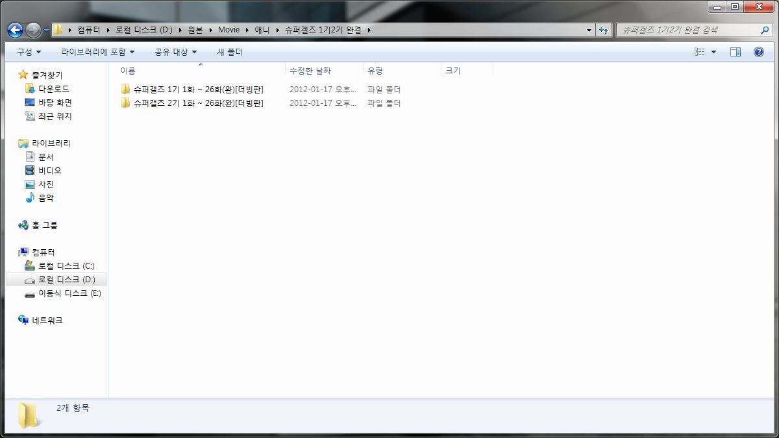
Task: Open the 구성 dropdown menu
Action: click(x=29, y=52)
